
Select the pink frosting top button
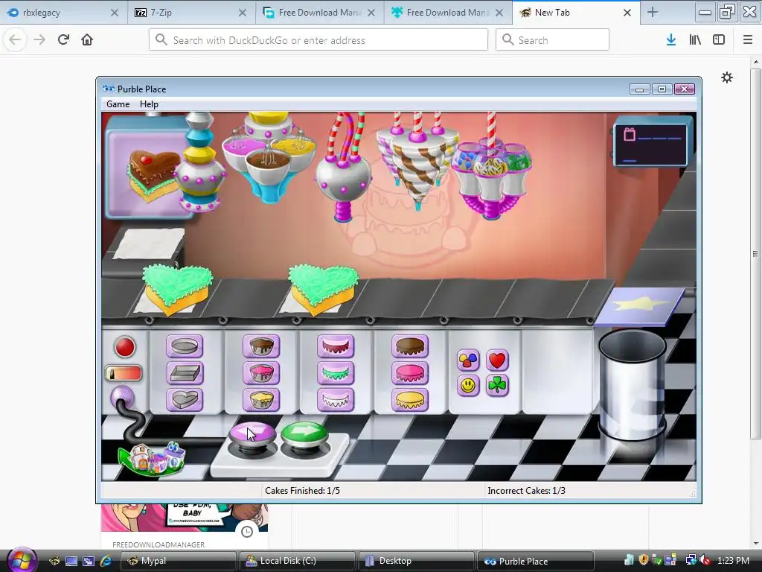pyautogui.click(x=410, y=373)
